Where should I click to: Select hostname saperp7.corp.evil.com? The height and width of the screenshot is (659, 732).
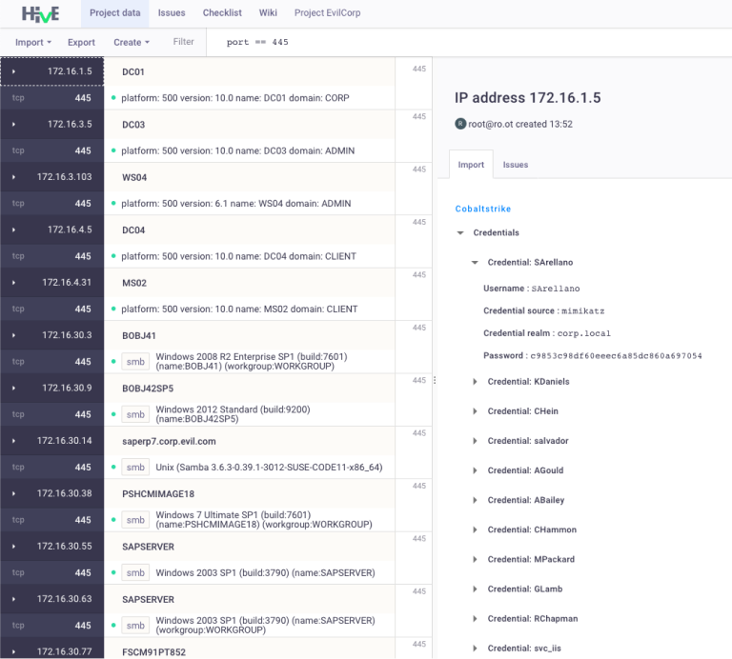[169, 441]
